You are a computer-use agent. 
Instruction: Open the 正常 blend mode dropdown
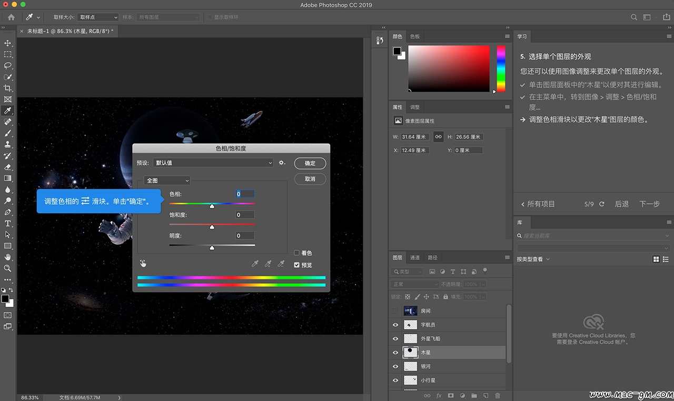[415, 284]
